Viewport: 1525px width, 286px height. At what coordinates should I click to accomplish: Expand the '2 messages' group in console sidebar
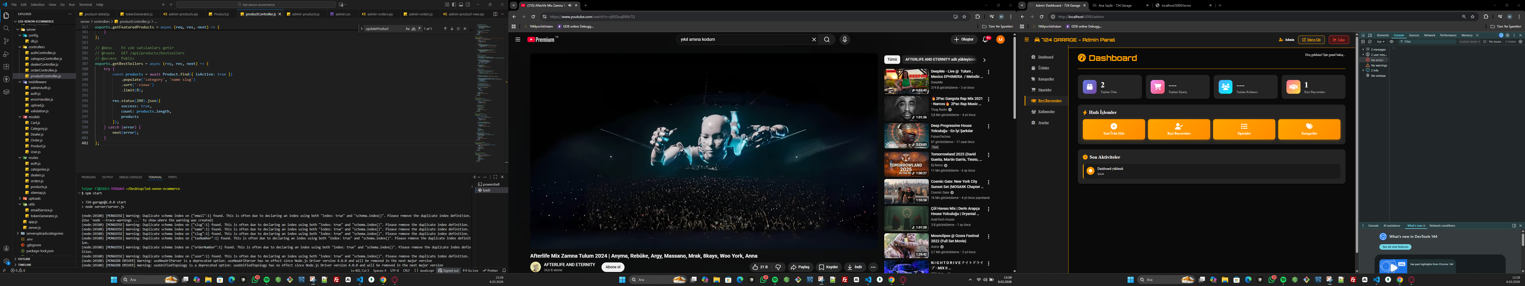tap(1364, 50)
